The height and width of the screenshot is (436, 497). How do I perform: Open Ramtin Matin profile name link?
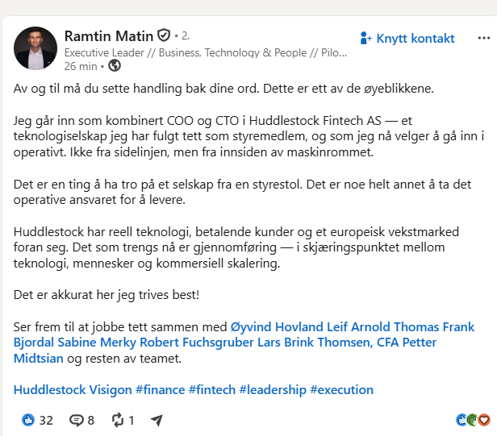pyautogui.click(x=109, y=35)
